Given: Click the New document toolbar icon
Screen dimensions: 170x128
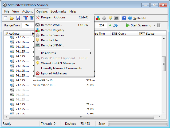Looking at the screenshot, I should click(x=6, y=18).
